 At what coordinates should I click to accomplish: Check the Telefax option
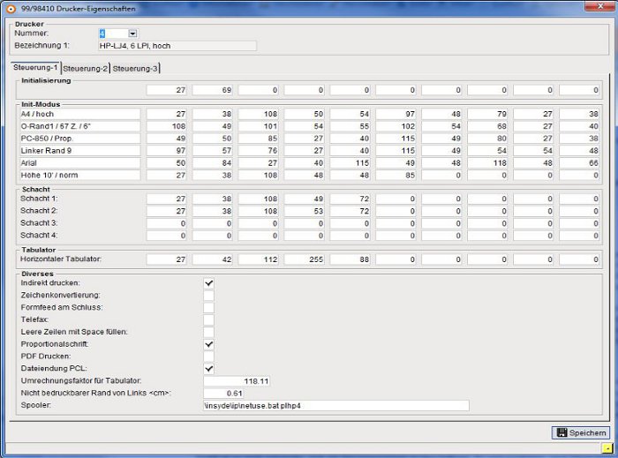point(209,319)
